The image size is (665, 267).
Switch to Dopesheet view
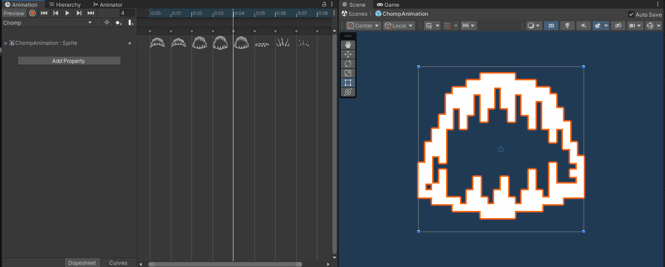tap(82, 263)
